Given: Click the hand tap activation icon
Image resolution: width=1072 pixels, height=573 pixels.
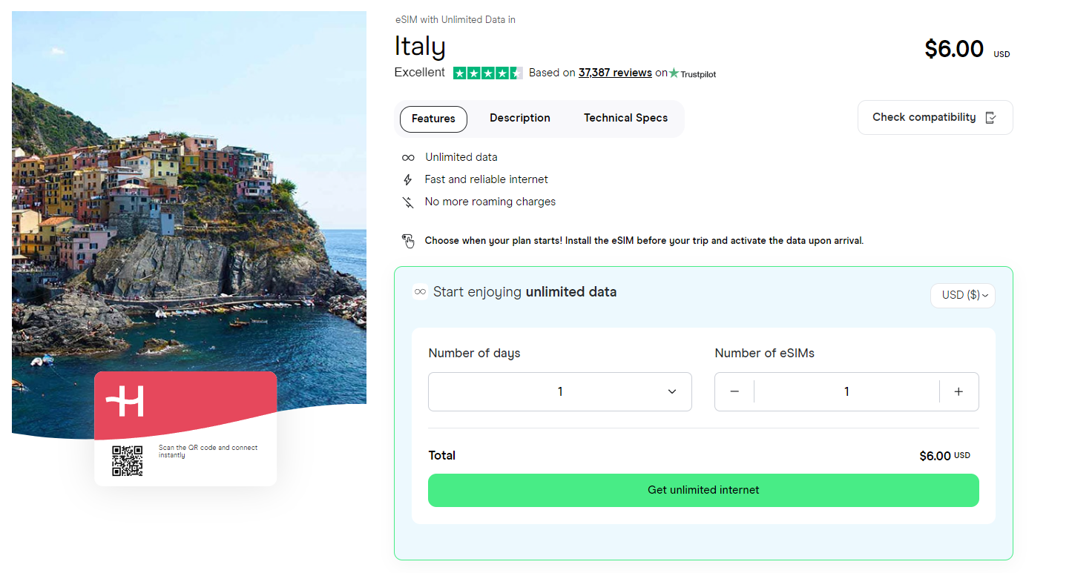Looking at the screenshot, I should 409,240.
